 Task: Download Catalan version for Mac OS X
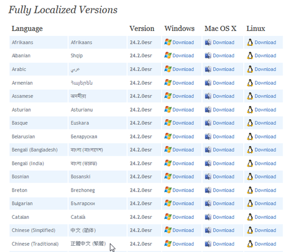[224, 217]
